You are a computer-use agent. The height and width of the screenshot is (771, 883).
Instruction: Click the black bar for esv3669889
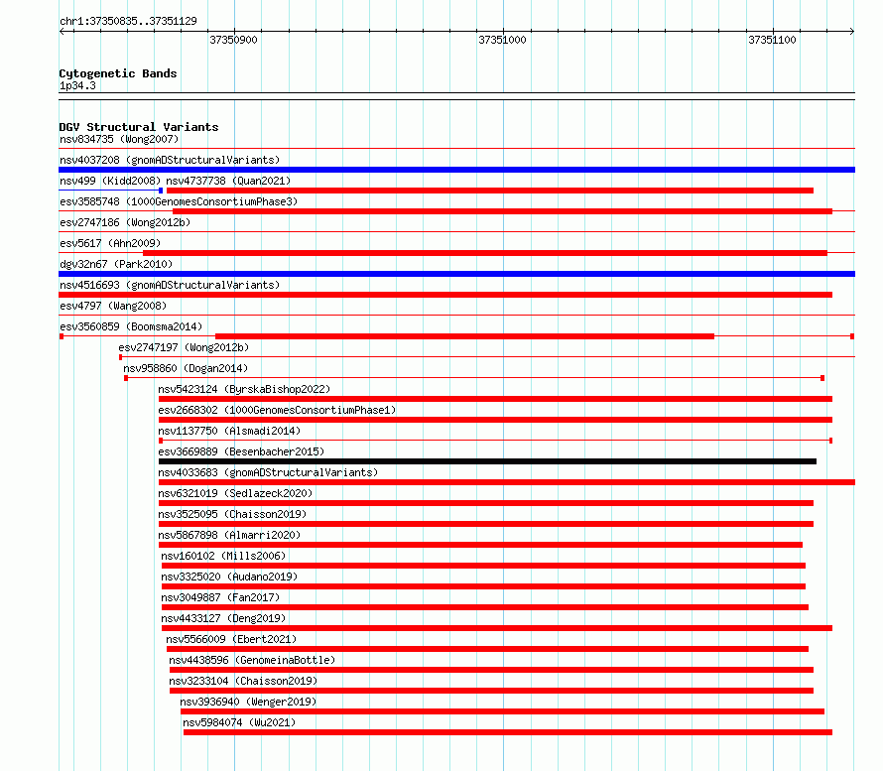click(x=488, y=461)
